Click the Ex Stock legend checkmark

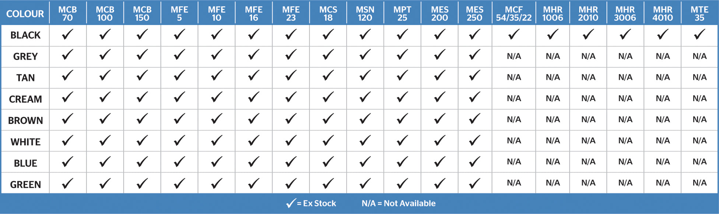(x=291, y=203)
